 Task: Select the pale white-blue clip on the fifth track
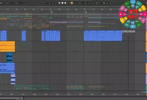13,79
